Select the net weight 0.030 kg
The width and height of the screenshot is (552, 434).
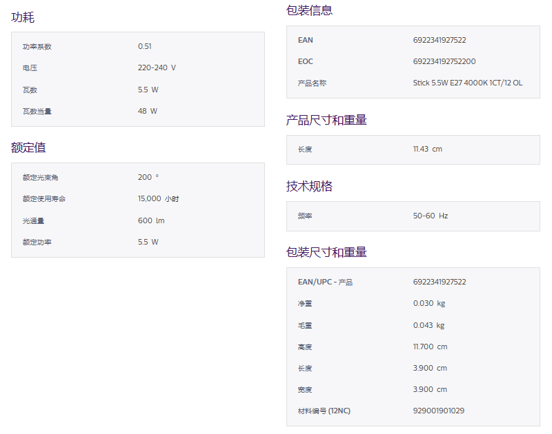pyautogui.click(x=429, y=303)
